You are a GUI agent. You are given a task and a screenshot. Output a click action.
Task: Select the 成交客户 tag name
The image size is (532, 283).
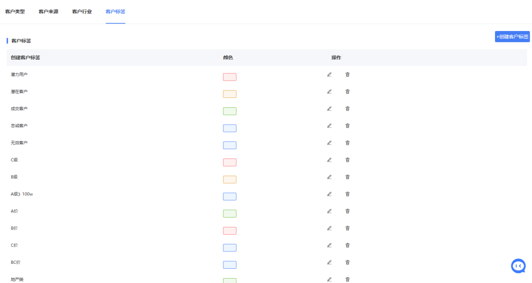[x=19, y=109]
